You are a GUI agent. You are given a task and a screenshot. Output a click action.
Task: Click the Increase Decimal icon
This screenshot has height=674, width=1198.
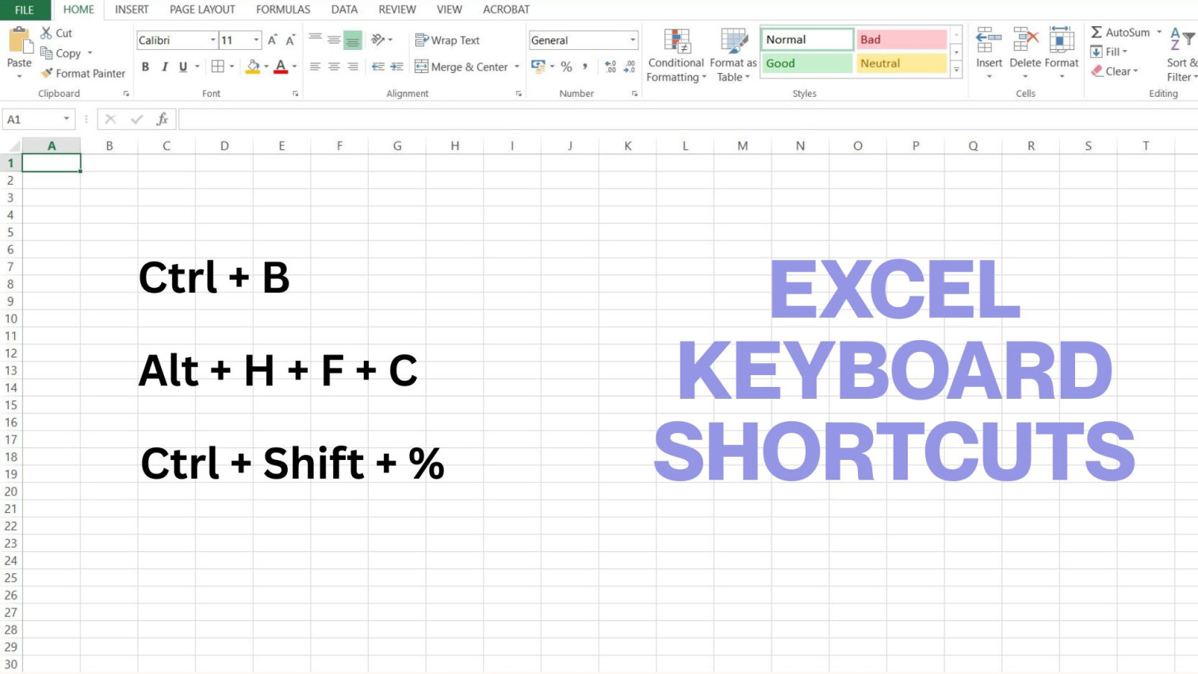(x=611, y=67)
